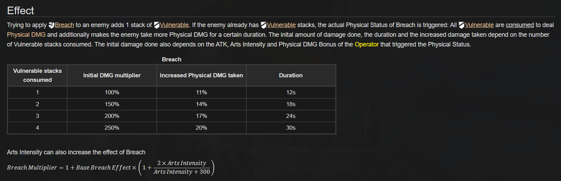The width and height of the screenshot is (561, 181).
Task: Click the Effect section heading
Action: 20,11
